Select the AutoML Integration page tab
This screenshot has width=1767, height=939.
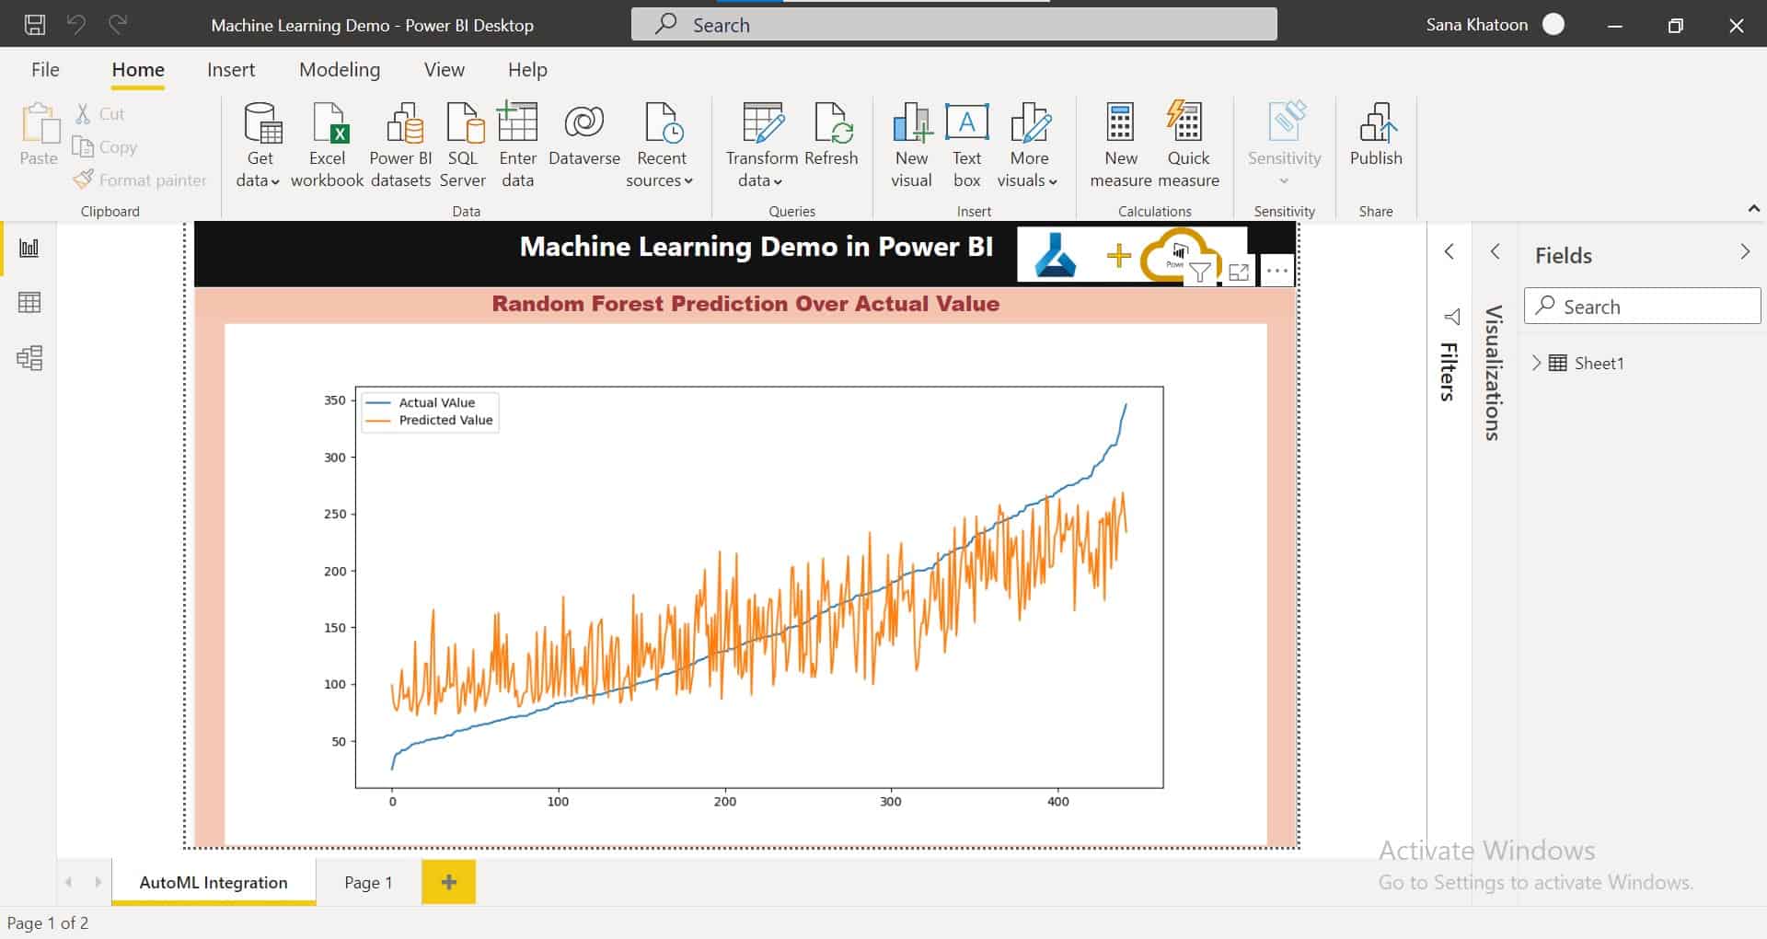(x=214, y=882)
